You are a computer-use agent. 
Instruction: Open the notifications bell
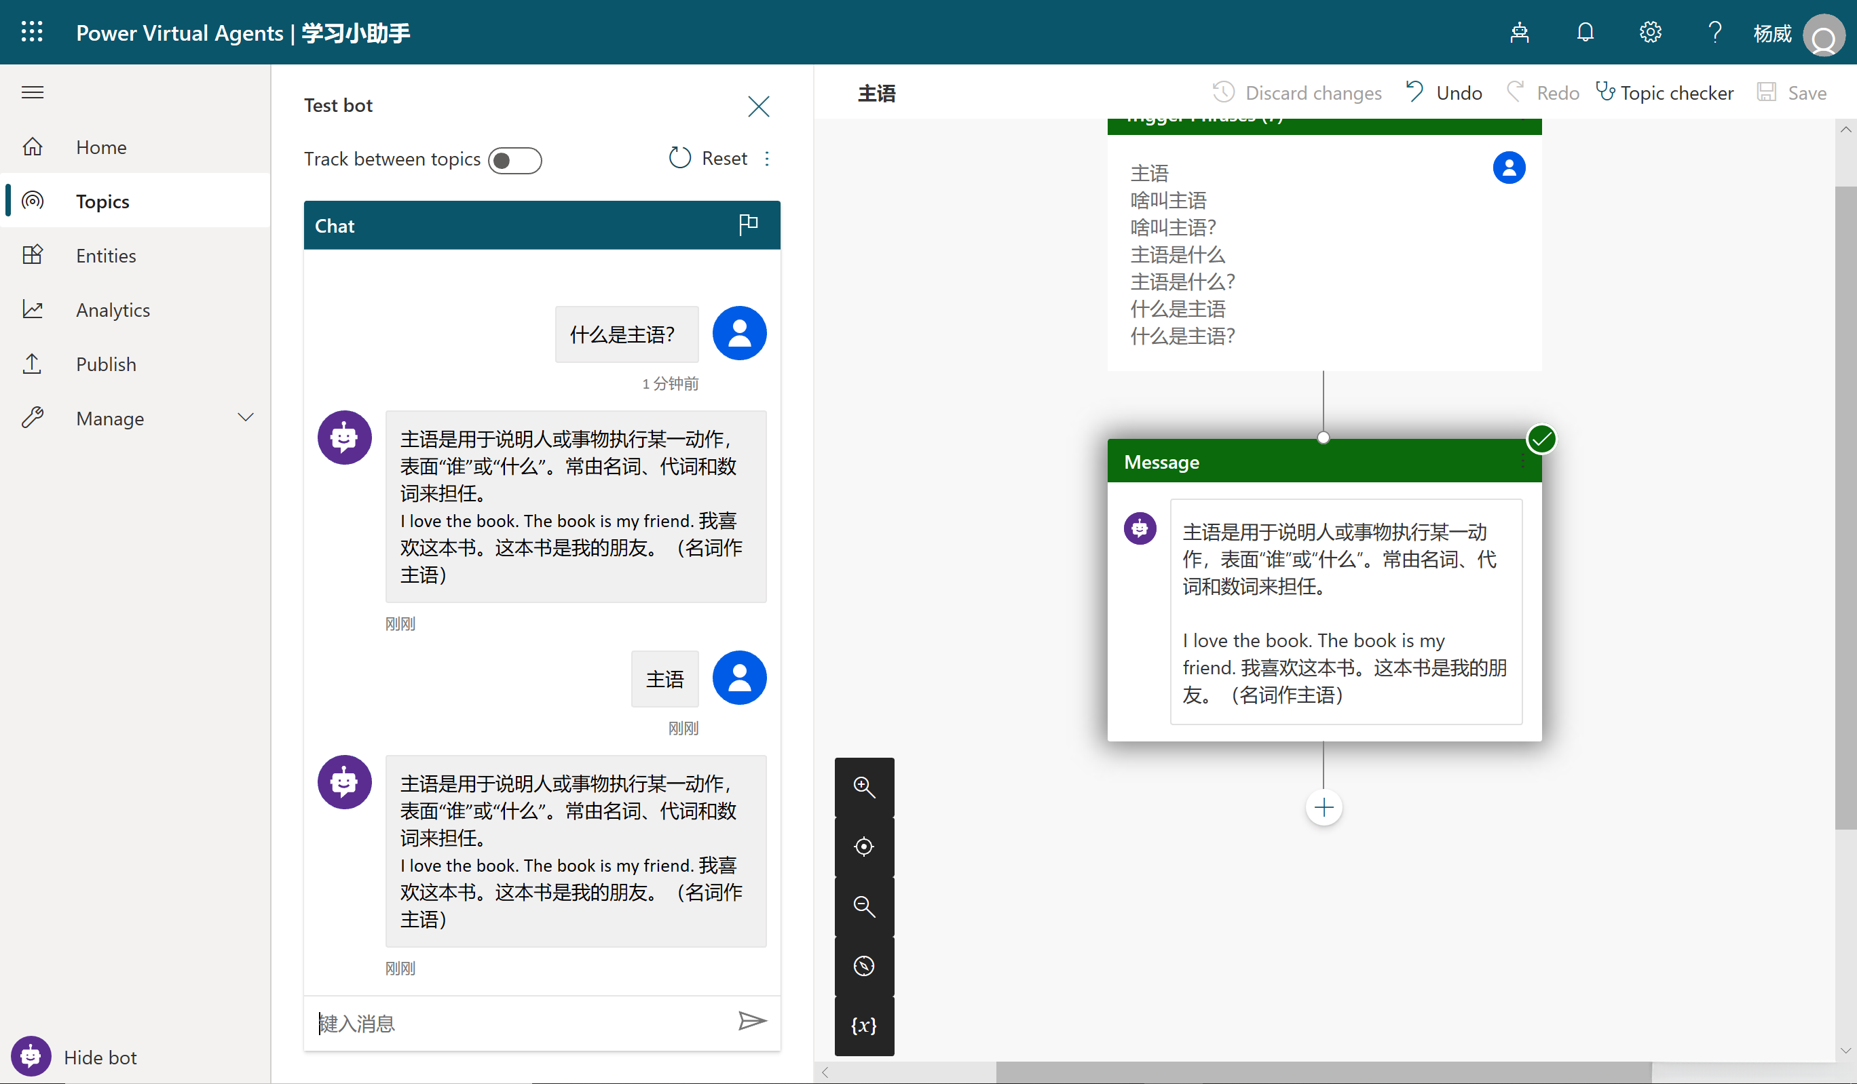1584,32
